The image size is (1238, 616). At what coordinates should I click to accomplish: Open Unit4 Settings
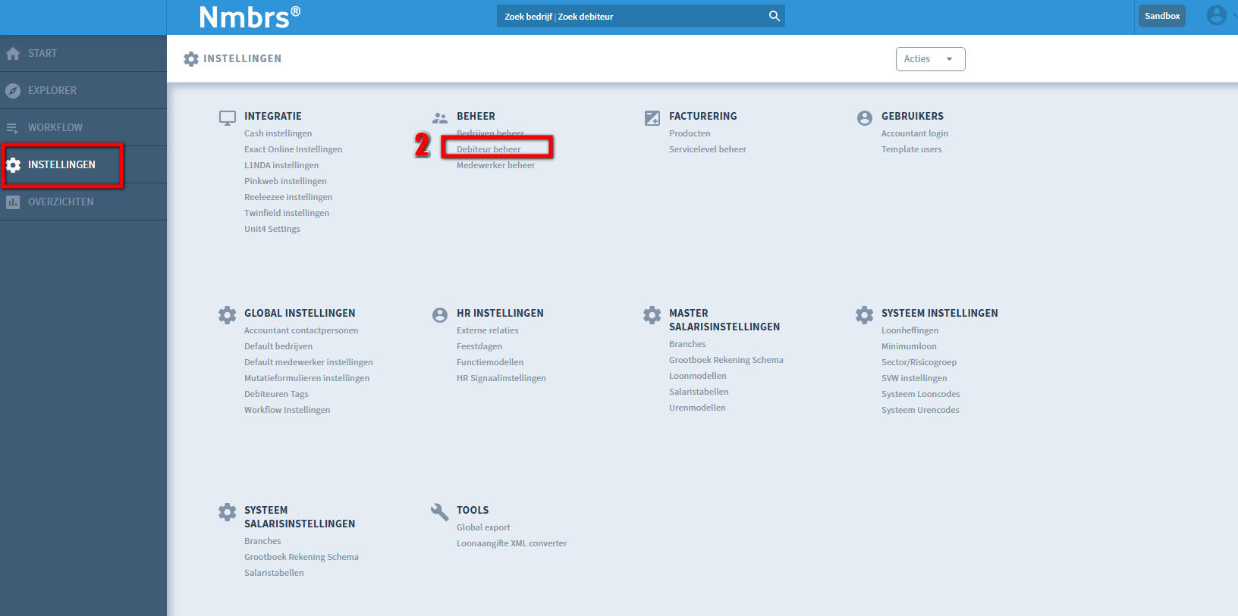[272, 229]
